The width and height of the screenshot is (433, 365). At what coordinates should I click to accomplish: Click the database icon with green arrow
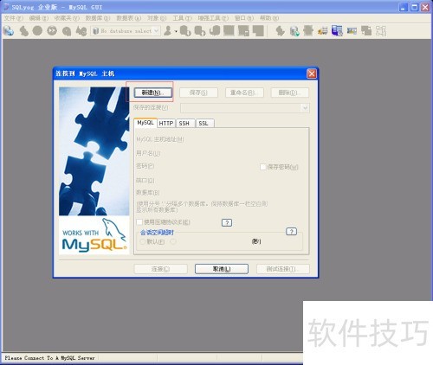click(294, 31)
